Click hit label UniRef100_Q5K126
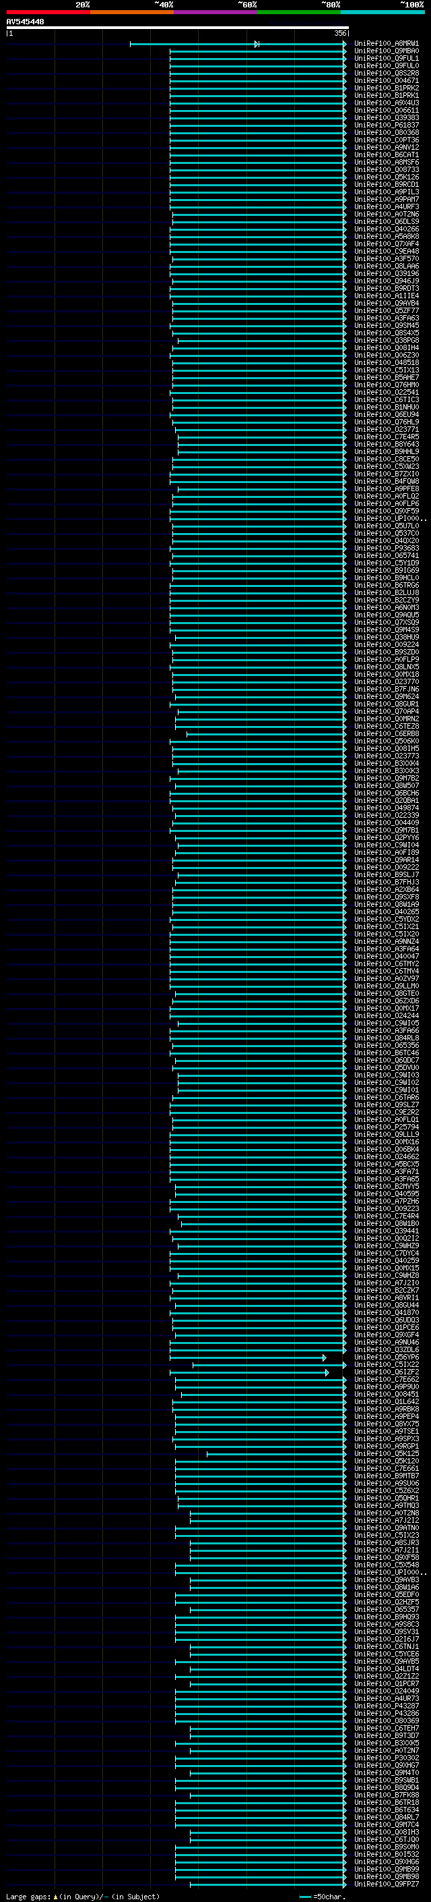This screenshot has height=1902, width=431. (x=386, y=177)
